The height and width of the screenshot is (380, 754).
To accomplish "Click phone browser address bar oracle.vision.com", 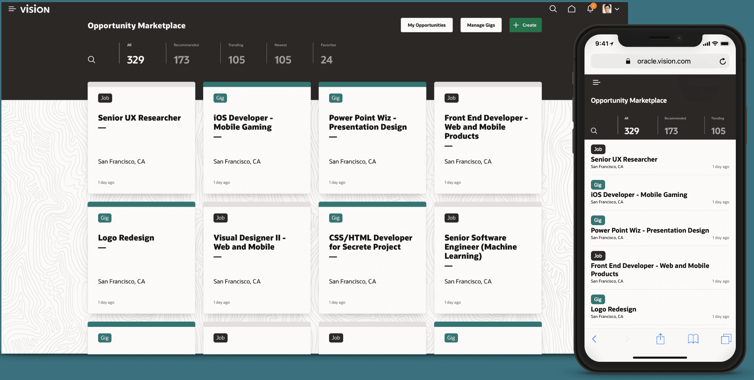I will coord(660,61).
